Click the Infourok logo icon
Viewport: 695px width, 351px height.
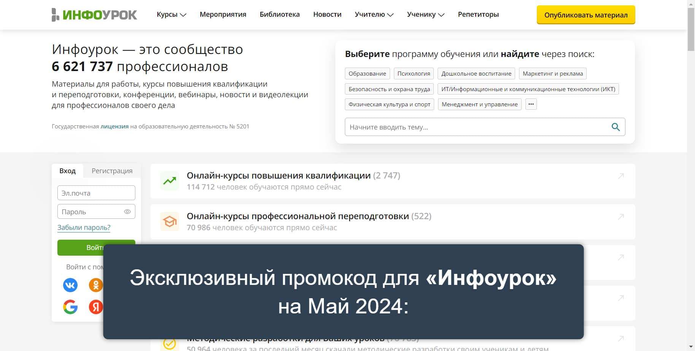56,15
